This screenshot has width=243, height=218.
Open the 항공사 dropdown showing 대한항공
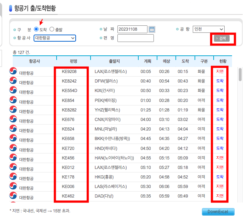pos(55,38)
